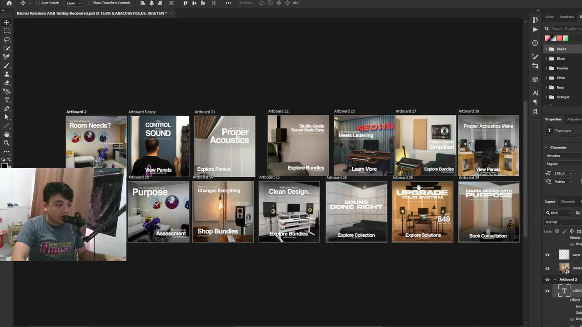
Task: Expand the Reds gradient folder
Action: (547, 87)
